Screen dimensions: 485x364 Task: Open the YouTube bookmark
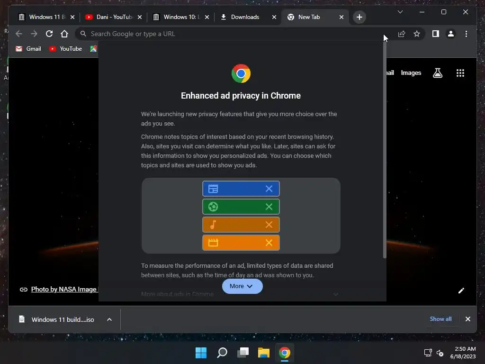tap(65, 49)
